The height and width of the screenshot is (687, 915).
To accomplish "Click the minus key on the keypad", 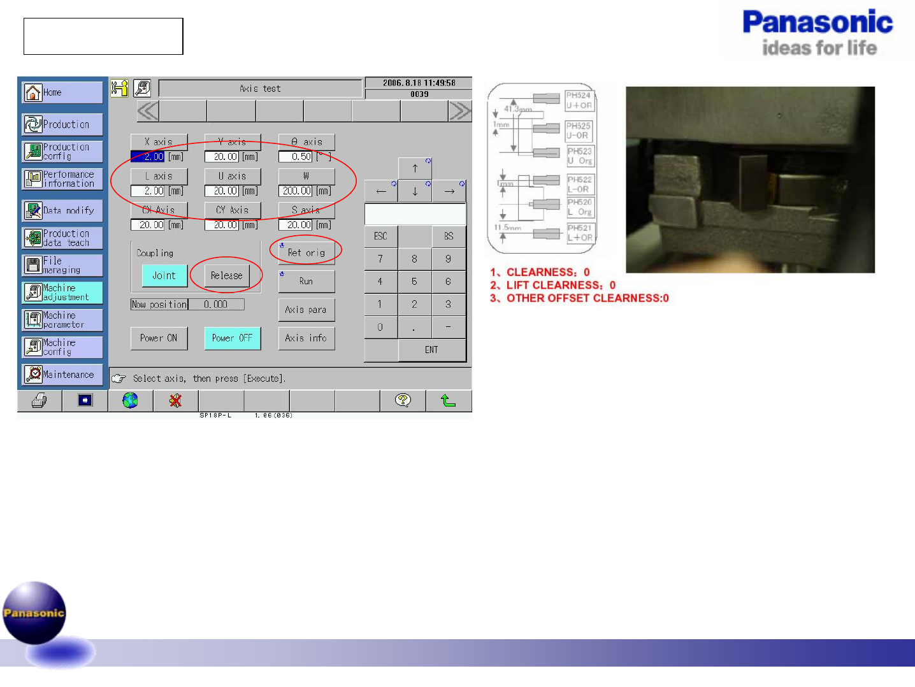I will coord(449,327).
